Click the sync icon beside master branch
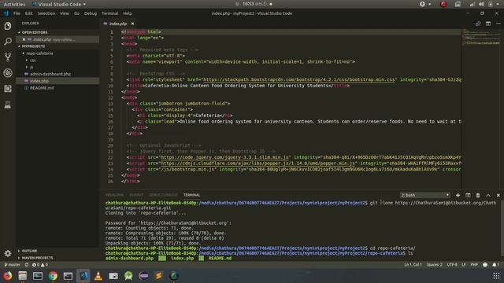Viewport: 504px width, 283px height. [x=27, y=265]
